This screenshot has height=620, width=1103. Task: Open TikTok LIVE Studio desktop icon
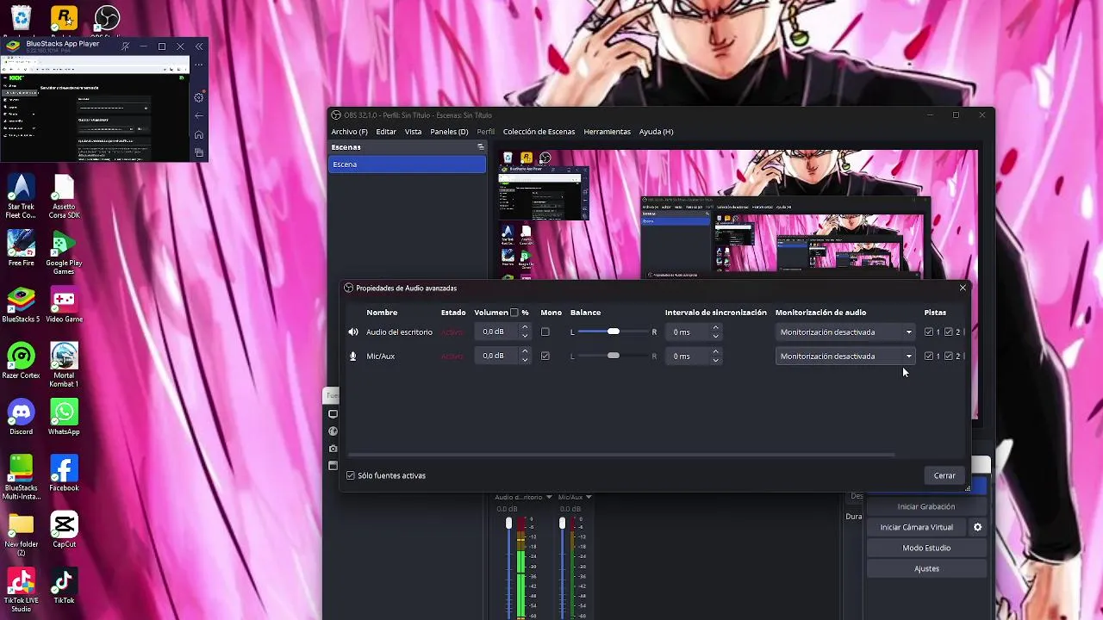[21, 590]
